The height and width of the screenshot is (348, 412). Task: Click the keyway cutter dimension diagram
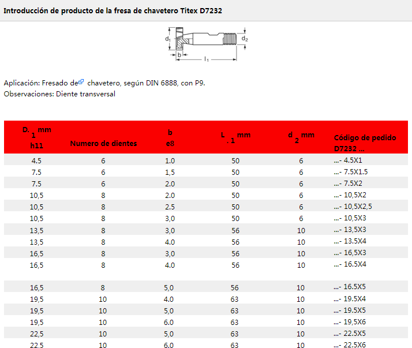pyautogui.click(x=207, y=44)
